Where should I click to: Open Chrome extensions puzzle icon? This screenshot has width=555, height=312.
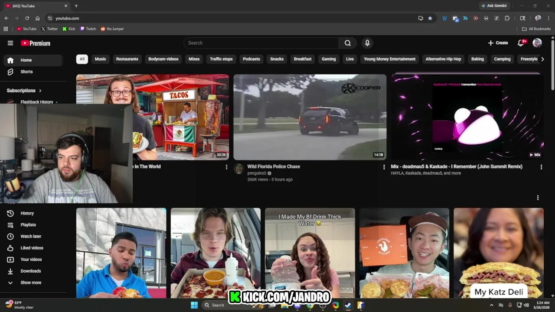tap(507, 18)
